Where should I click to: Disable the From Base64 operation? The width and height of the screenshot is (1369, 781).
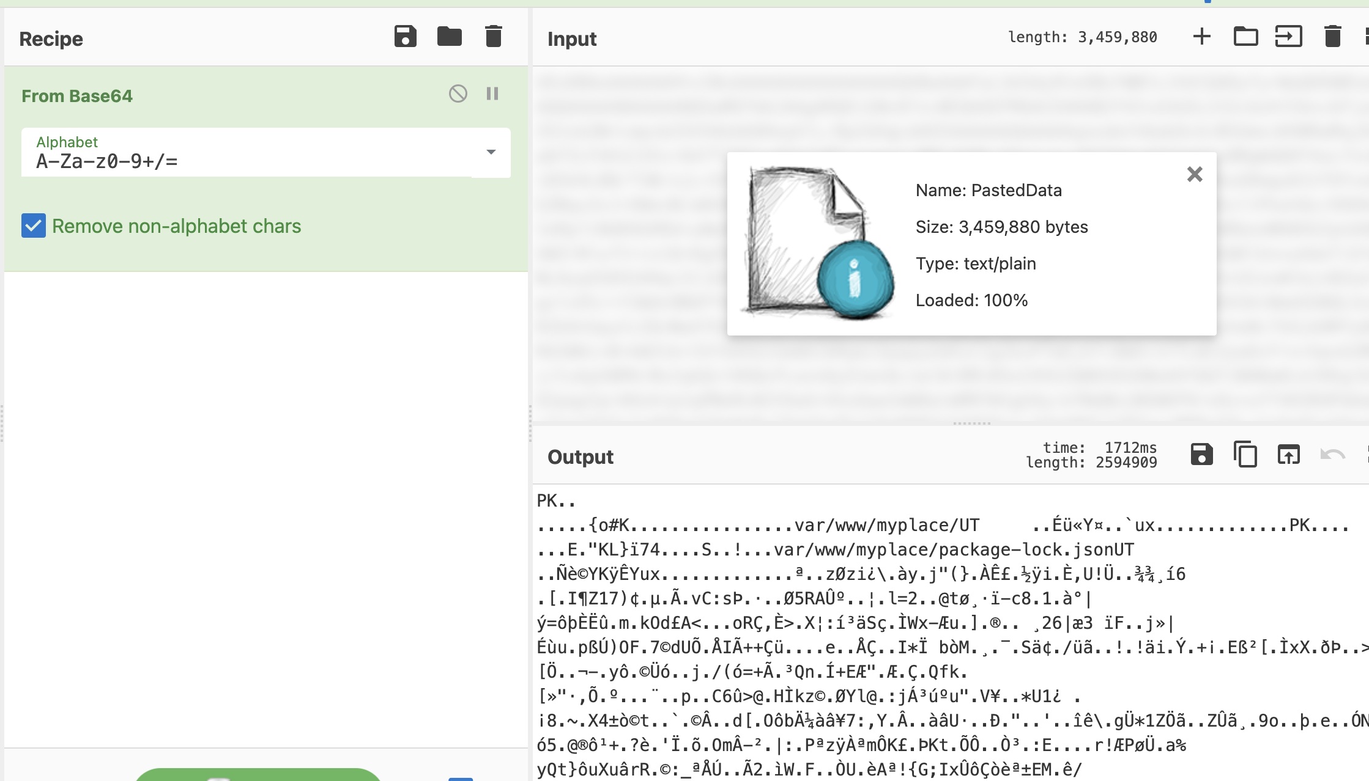pyautogui.click(x=458, y=94)
